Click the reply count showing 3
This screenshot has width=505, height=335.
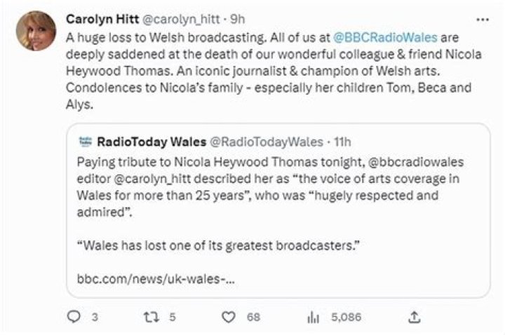point(94,317)
